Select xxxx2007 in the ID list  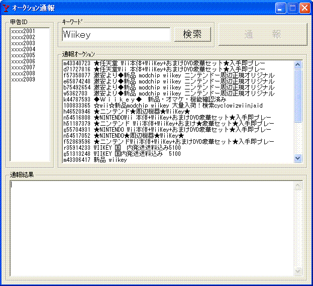pyautogui.click(x=30, y=67)
